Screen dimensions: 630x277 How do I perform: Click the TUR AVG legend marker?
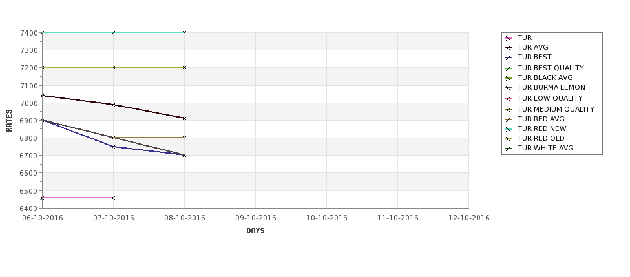509,48
